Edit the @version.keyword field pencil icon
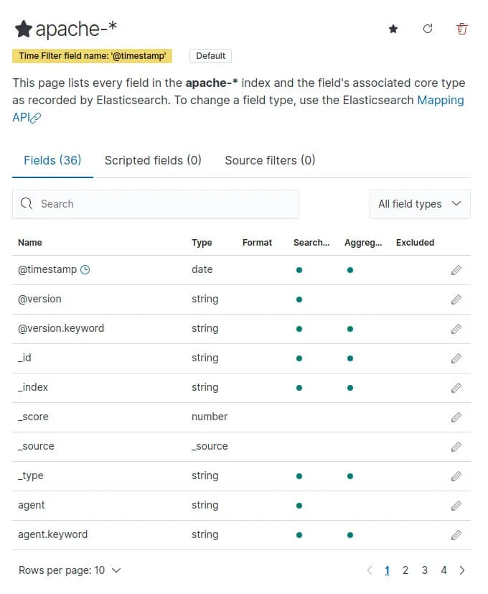This screenshot has height=594, width=488. (456, 329)
